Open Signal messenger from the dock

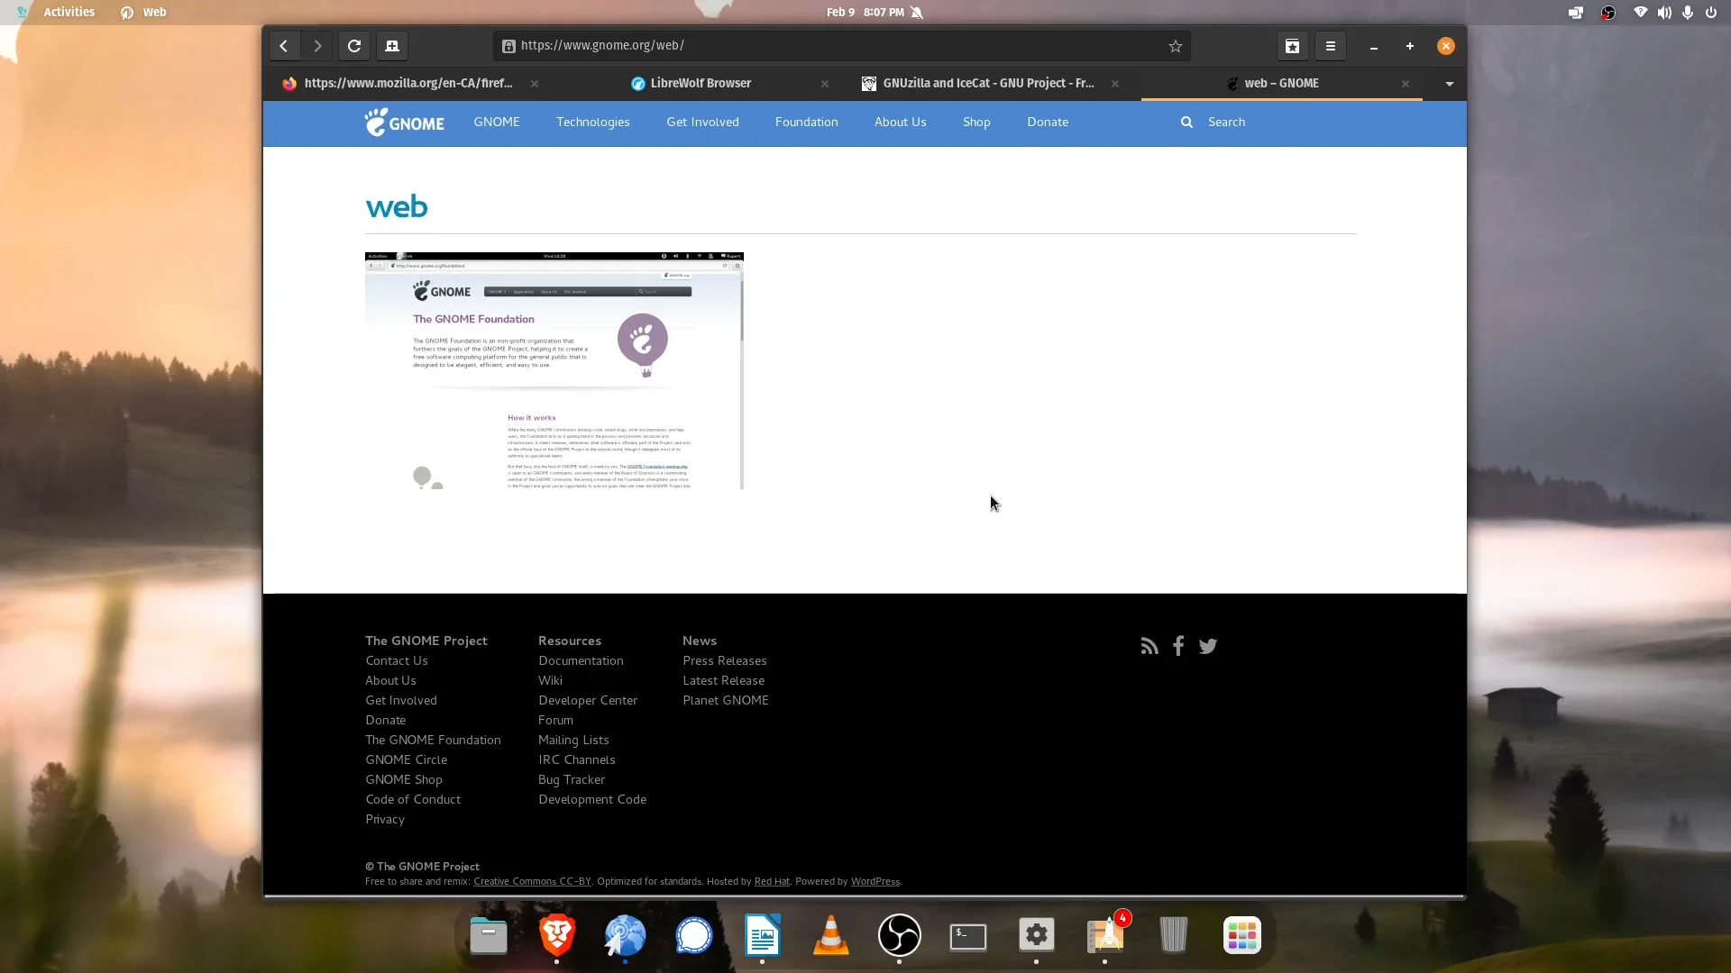click(694, 936)
